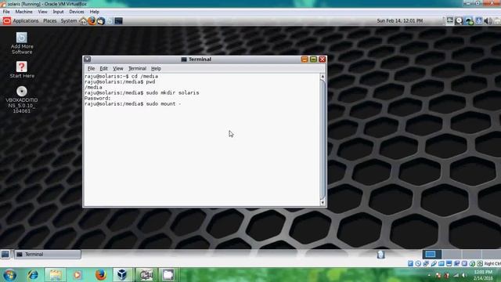This screenshot has height=282, width=501.
Task: Open Windows Start orb button
Action: click(9, 275)
